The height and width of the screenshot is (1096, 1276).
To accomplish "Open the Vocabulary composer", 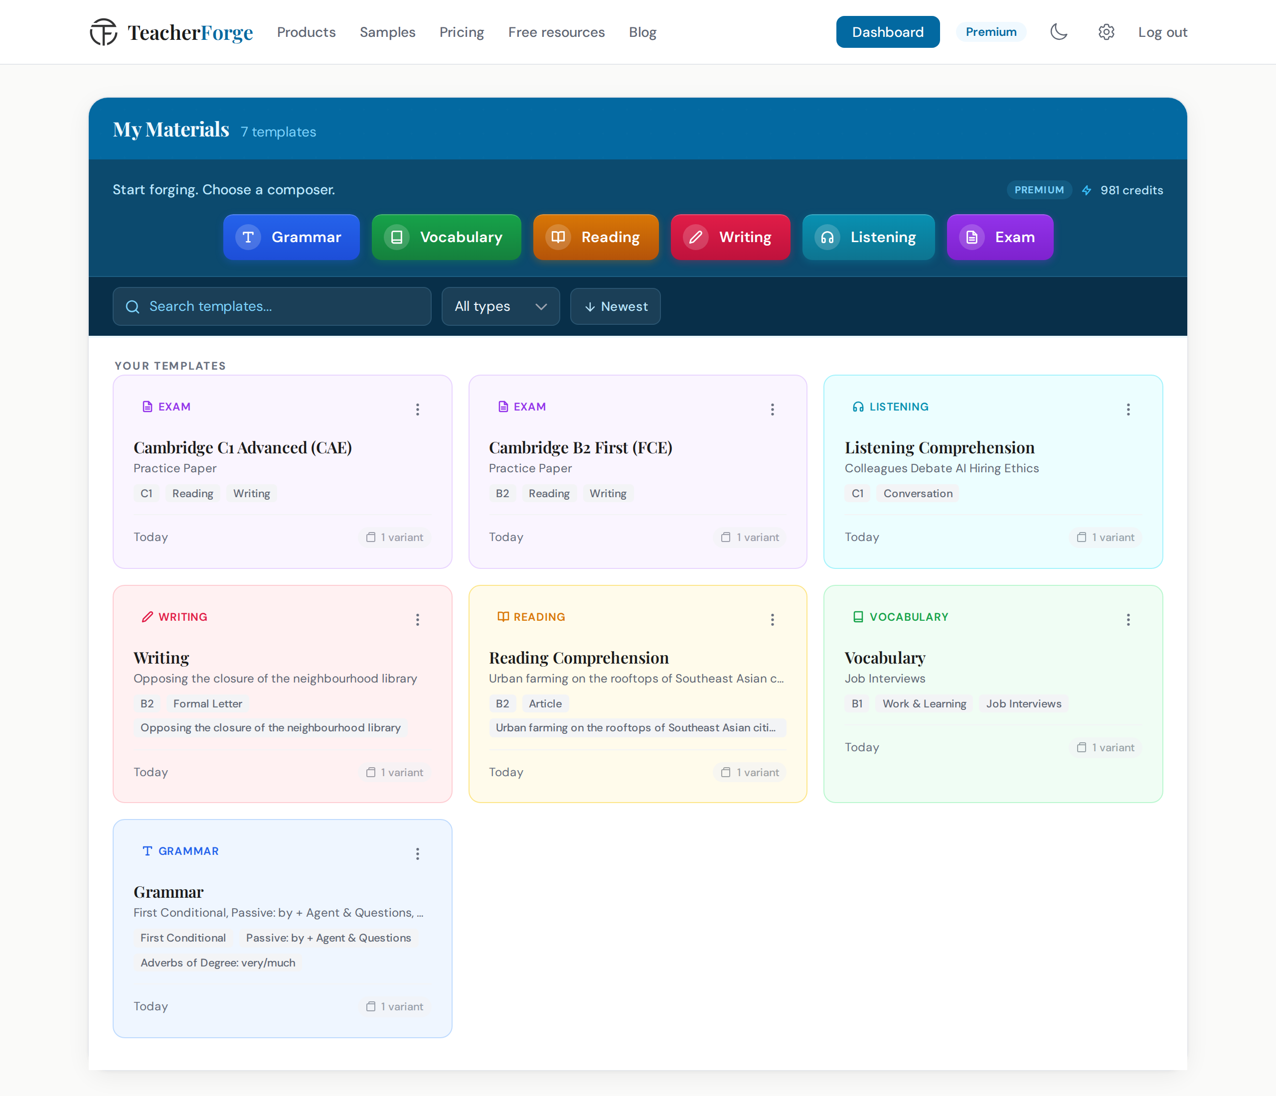I will (x=447, y=237).
